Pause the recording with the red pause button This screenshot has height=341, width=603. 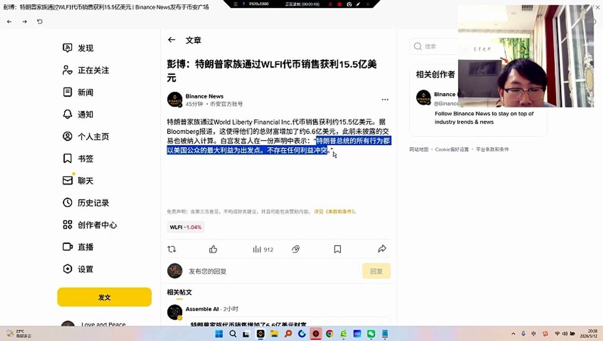pyautogui.click(x=330, y=4)
